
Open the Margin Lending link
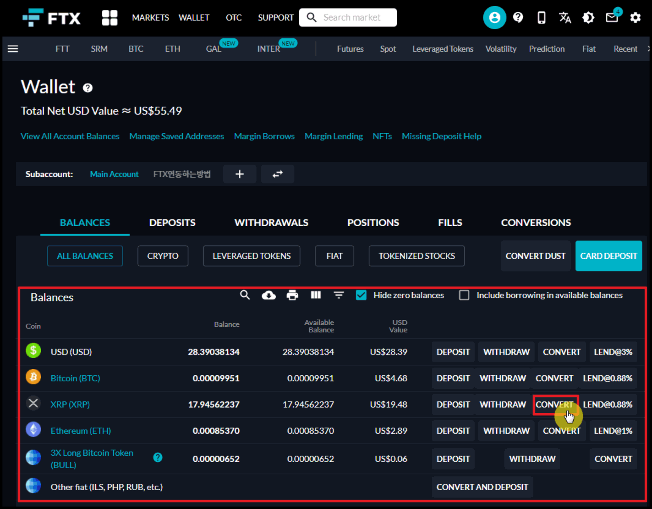pyautogui.click(x=333, y=136)
